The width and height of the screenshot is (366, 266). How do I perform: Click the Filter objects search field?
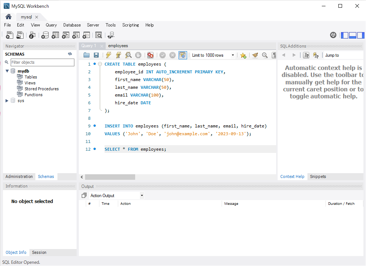tap(42, 62)
